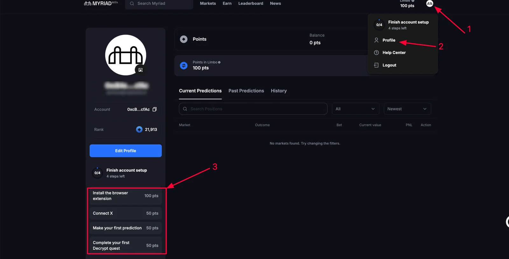Click the Points in Limbo info icon
Image resolution: width=509 pixels, height=259 pixels.
pos(219,62)
